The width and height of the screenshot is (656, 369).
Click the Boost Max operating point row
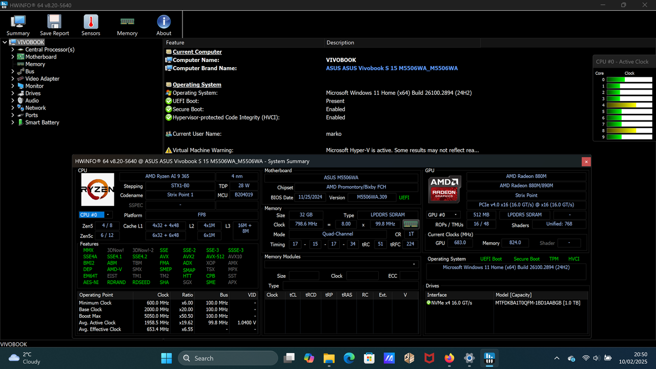point(168,316)
